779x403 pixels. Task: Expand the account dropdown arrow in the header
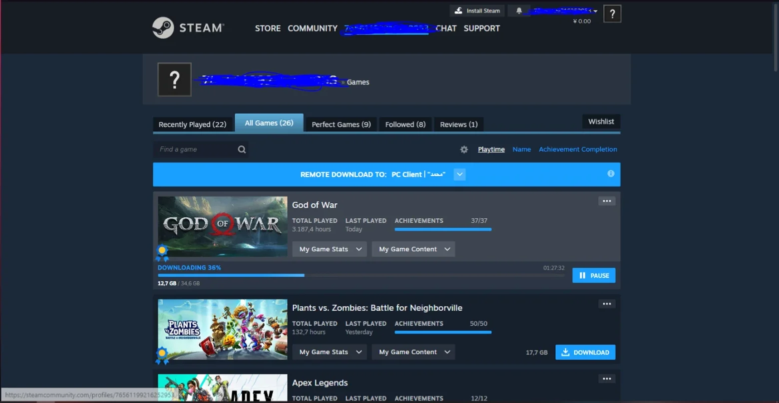[595, 11]
